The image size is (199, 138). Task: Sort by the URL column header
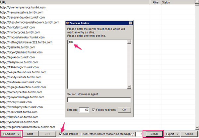(66, 2)
